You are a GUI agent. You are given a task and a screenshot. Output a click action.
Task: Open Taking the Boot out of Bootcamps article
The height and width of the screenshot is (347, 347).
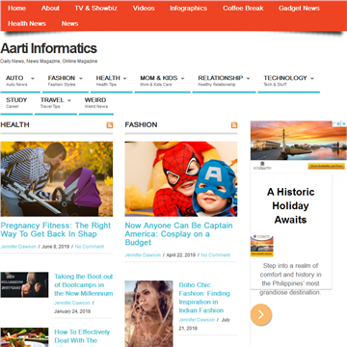[x=84, y=285]
